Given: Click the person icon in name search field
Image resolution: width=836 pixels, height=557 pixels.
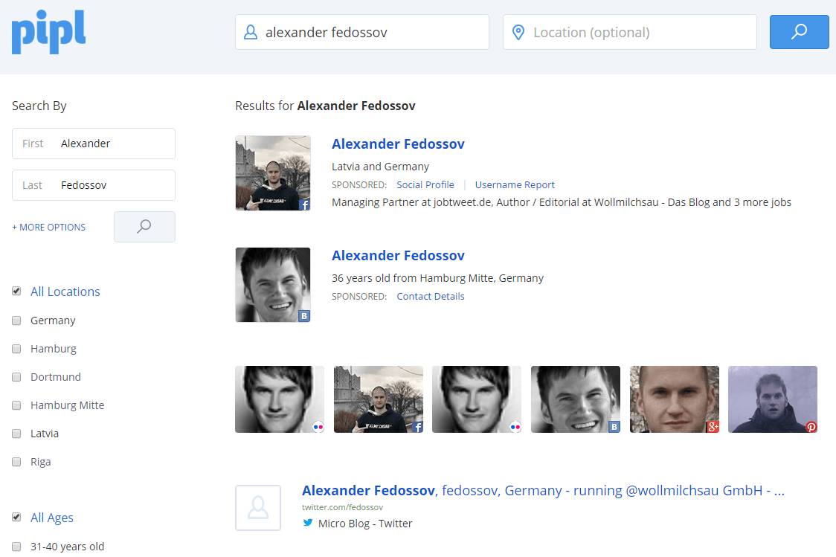Looking at the screenshot, I should tap(251, 32).
